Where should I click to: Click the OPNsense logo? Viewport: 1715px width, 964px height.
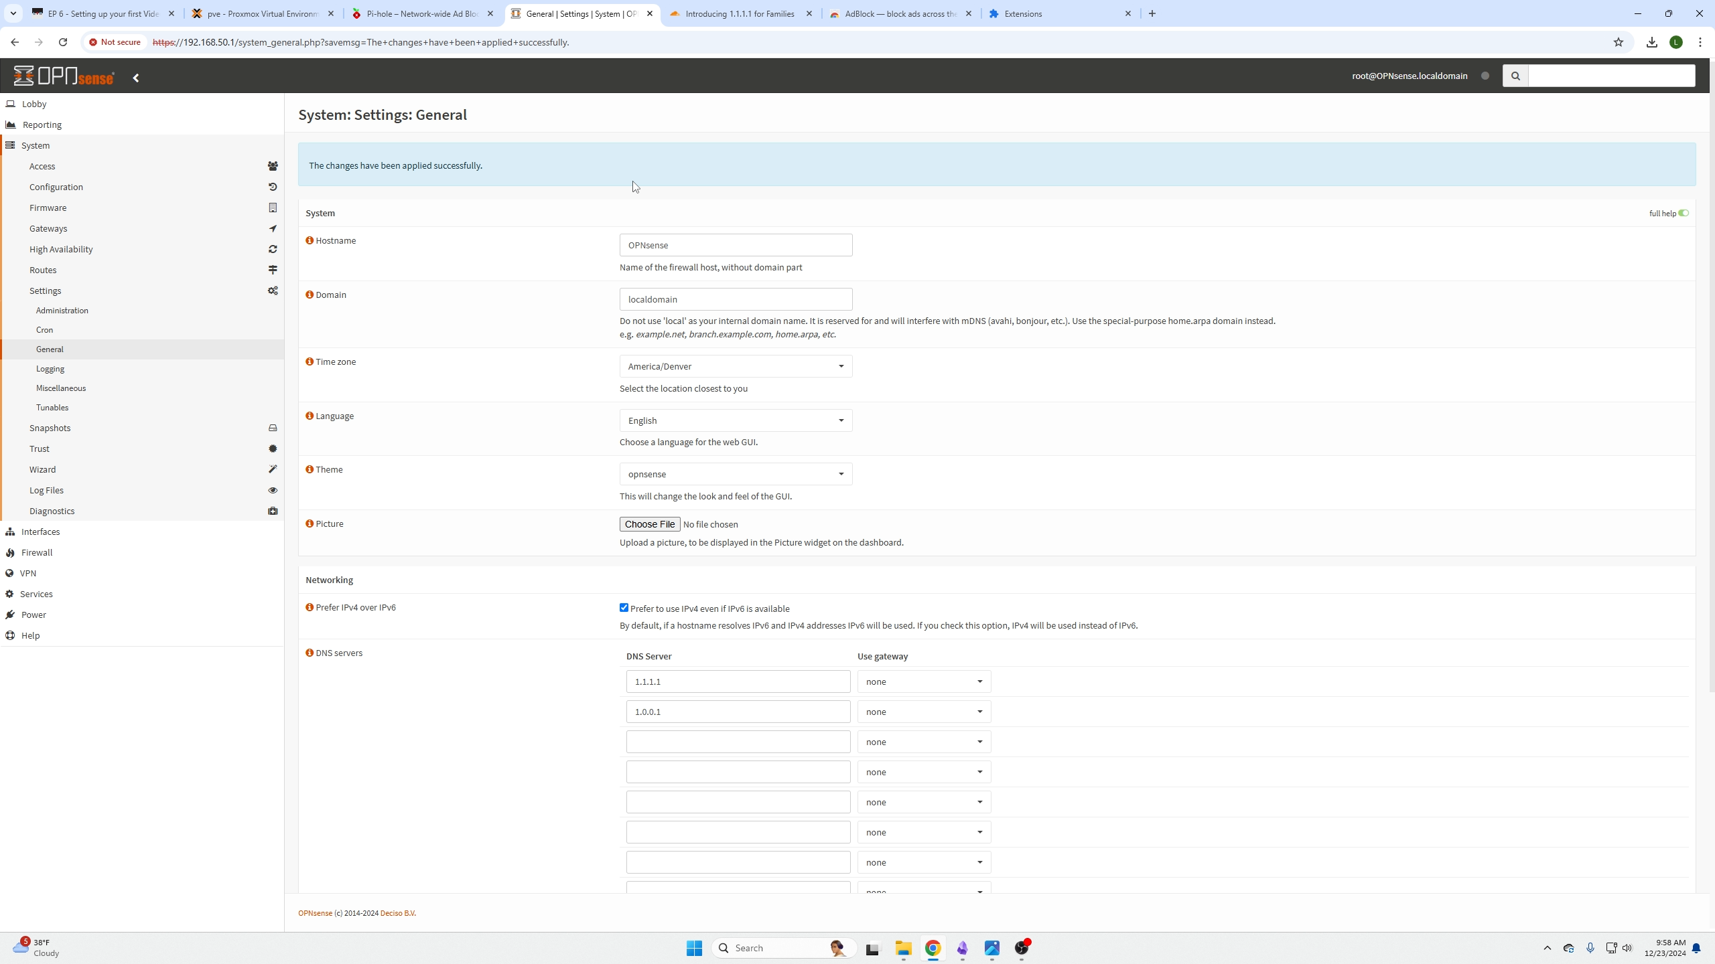point(64,76)
